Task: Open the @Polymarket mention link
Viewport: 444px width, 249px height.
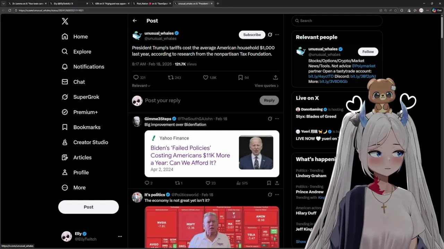Action: 363,66
